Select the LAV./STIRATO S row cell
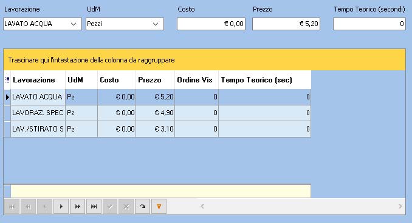412x223 pixels. click(38, 129)
